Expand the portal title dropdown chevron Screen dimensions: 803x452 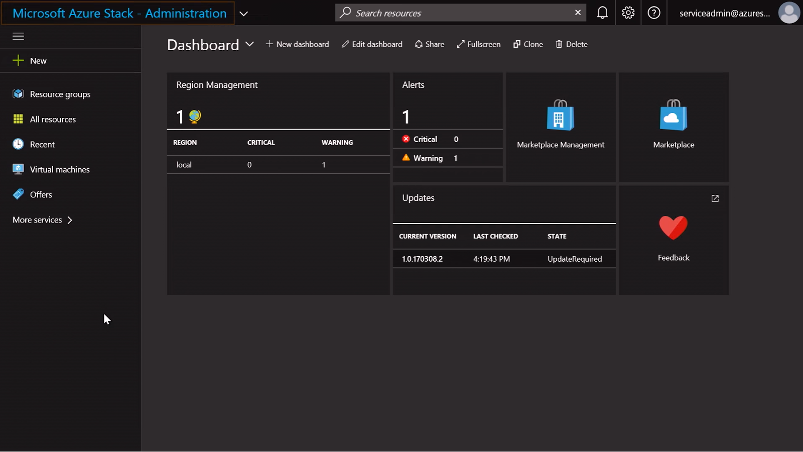click(x=244, y=14)
